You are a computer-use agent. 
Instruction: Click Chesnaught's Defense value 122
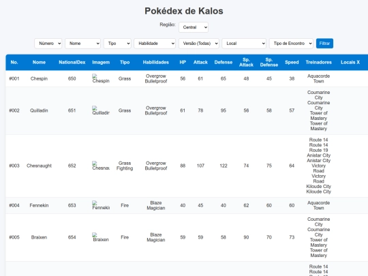[x=224, y=166]
